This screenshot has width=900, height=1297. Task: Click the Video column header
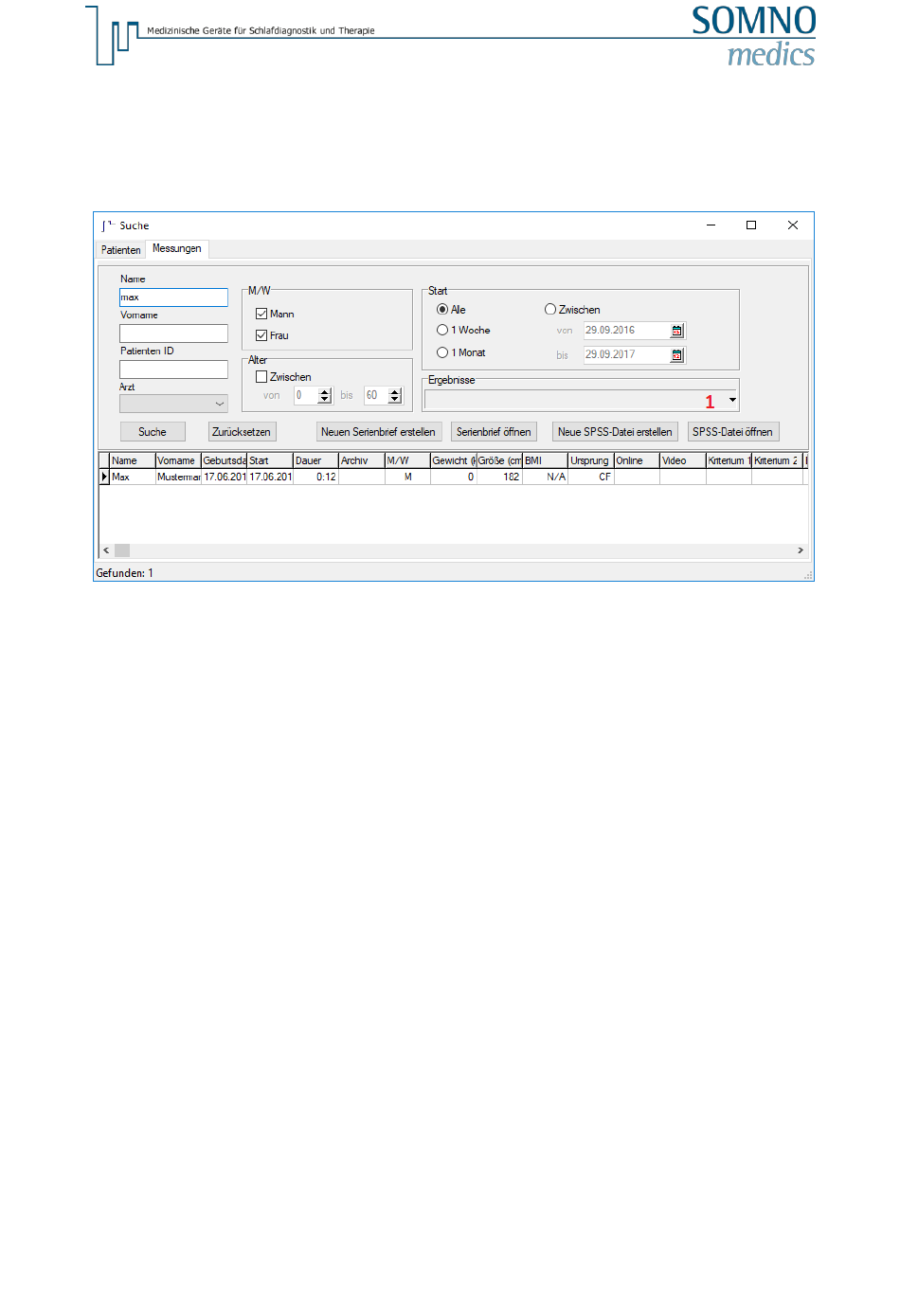pos(682,460)
